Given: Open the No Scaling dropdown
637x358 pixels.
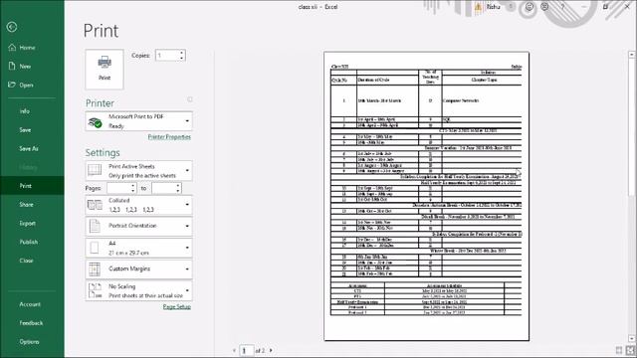Looking at the screenshot, I should click(139, 290).
